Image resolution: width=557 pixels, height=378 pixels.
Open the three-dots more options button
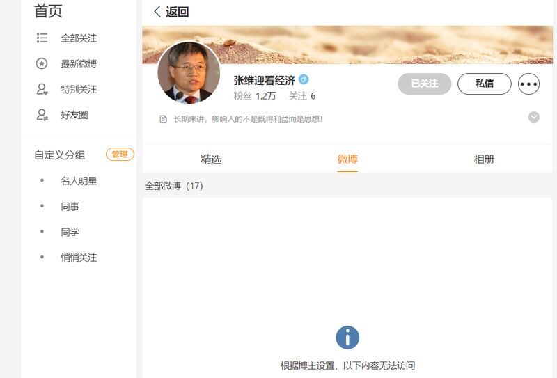click(x=529, y=84)
